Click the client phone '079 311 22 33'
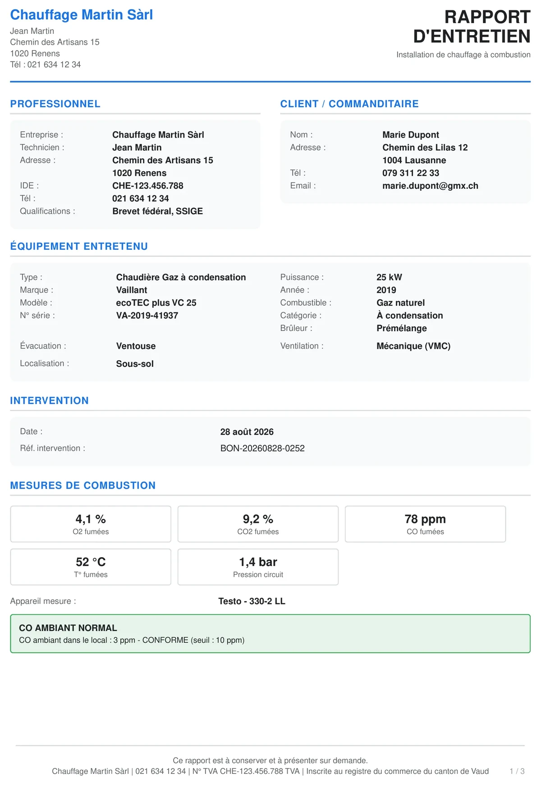Viewport: 541px width, 805px height. [411, 173]
